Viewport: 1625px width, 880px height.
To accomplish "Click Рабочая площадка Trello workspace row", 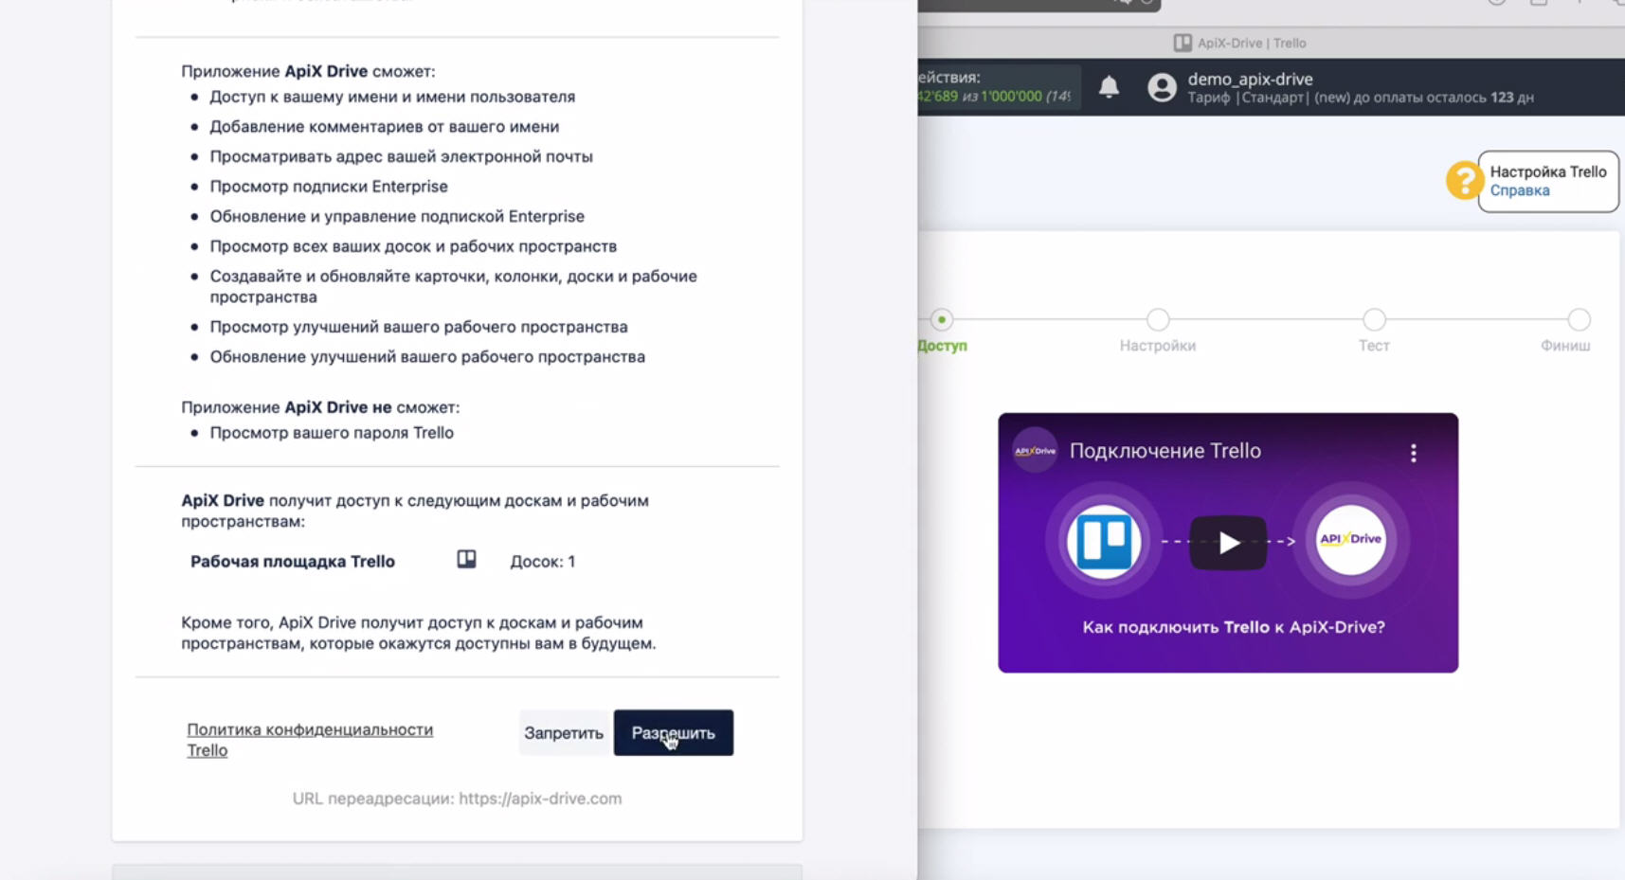I will tap(383, 561).
